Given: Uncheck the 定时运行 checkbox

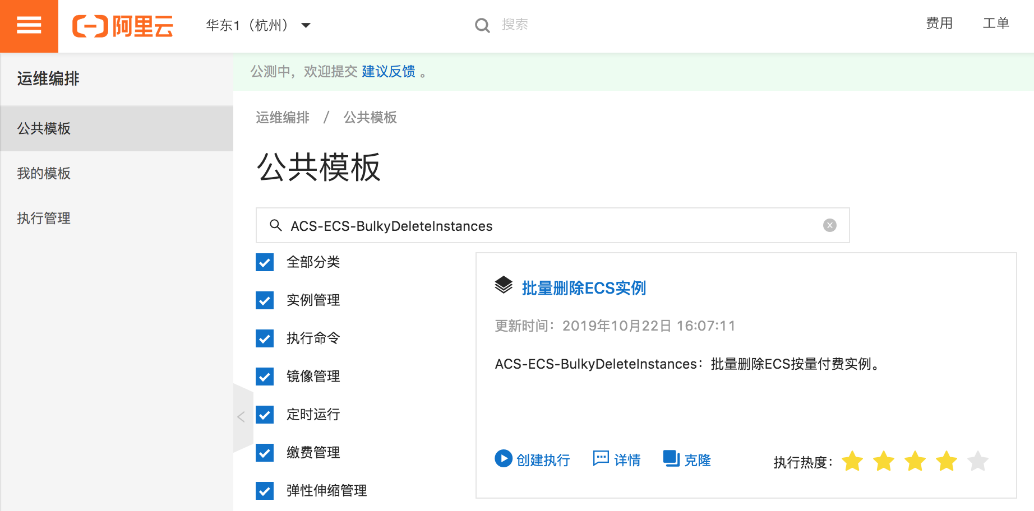Looking at the screenshot, I should tap(265, 415).
